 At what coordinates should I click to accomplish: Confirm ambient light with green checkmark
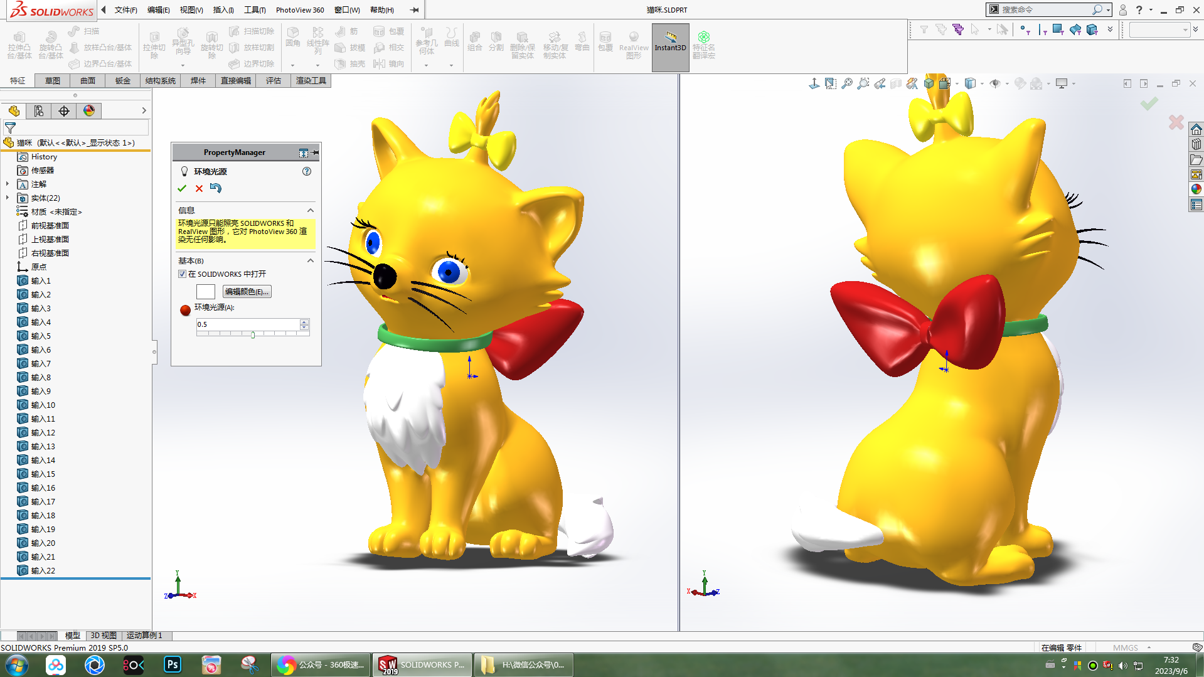point(182,188)
